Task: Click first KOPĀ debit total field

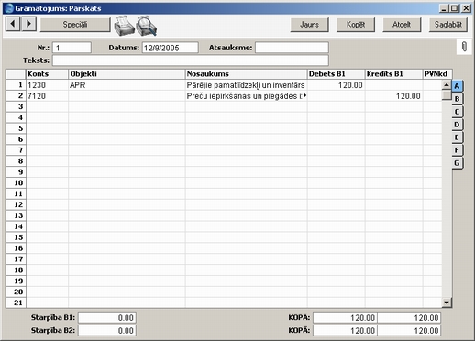Action: (345, 318)
